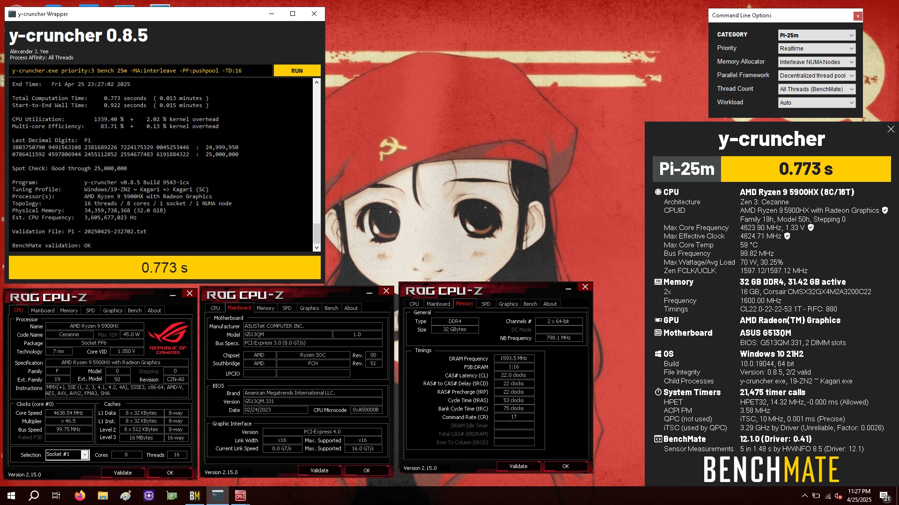Click the Memory module icon in BenchMate panel

tap(658, 282)
